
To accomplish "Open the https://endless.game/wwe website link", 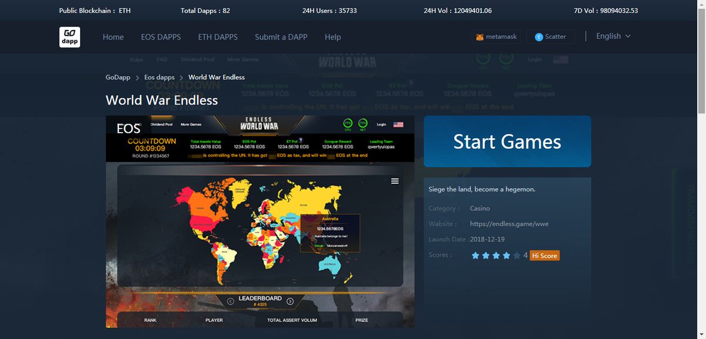I will (509, 224).
